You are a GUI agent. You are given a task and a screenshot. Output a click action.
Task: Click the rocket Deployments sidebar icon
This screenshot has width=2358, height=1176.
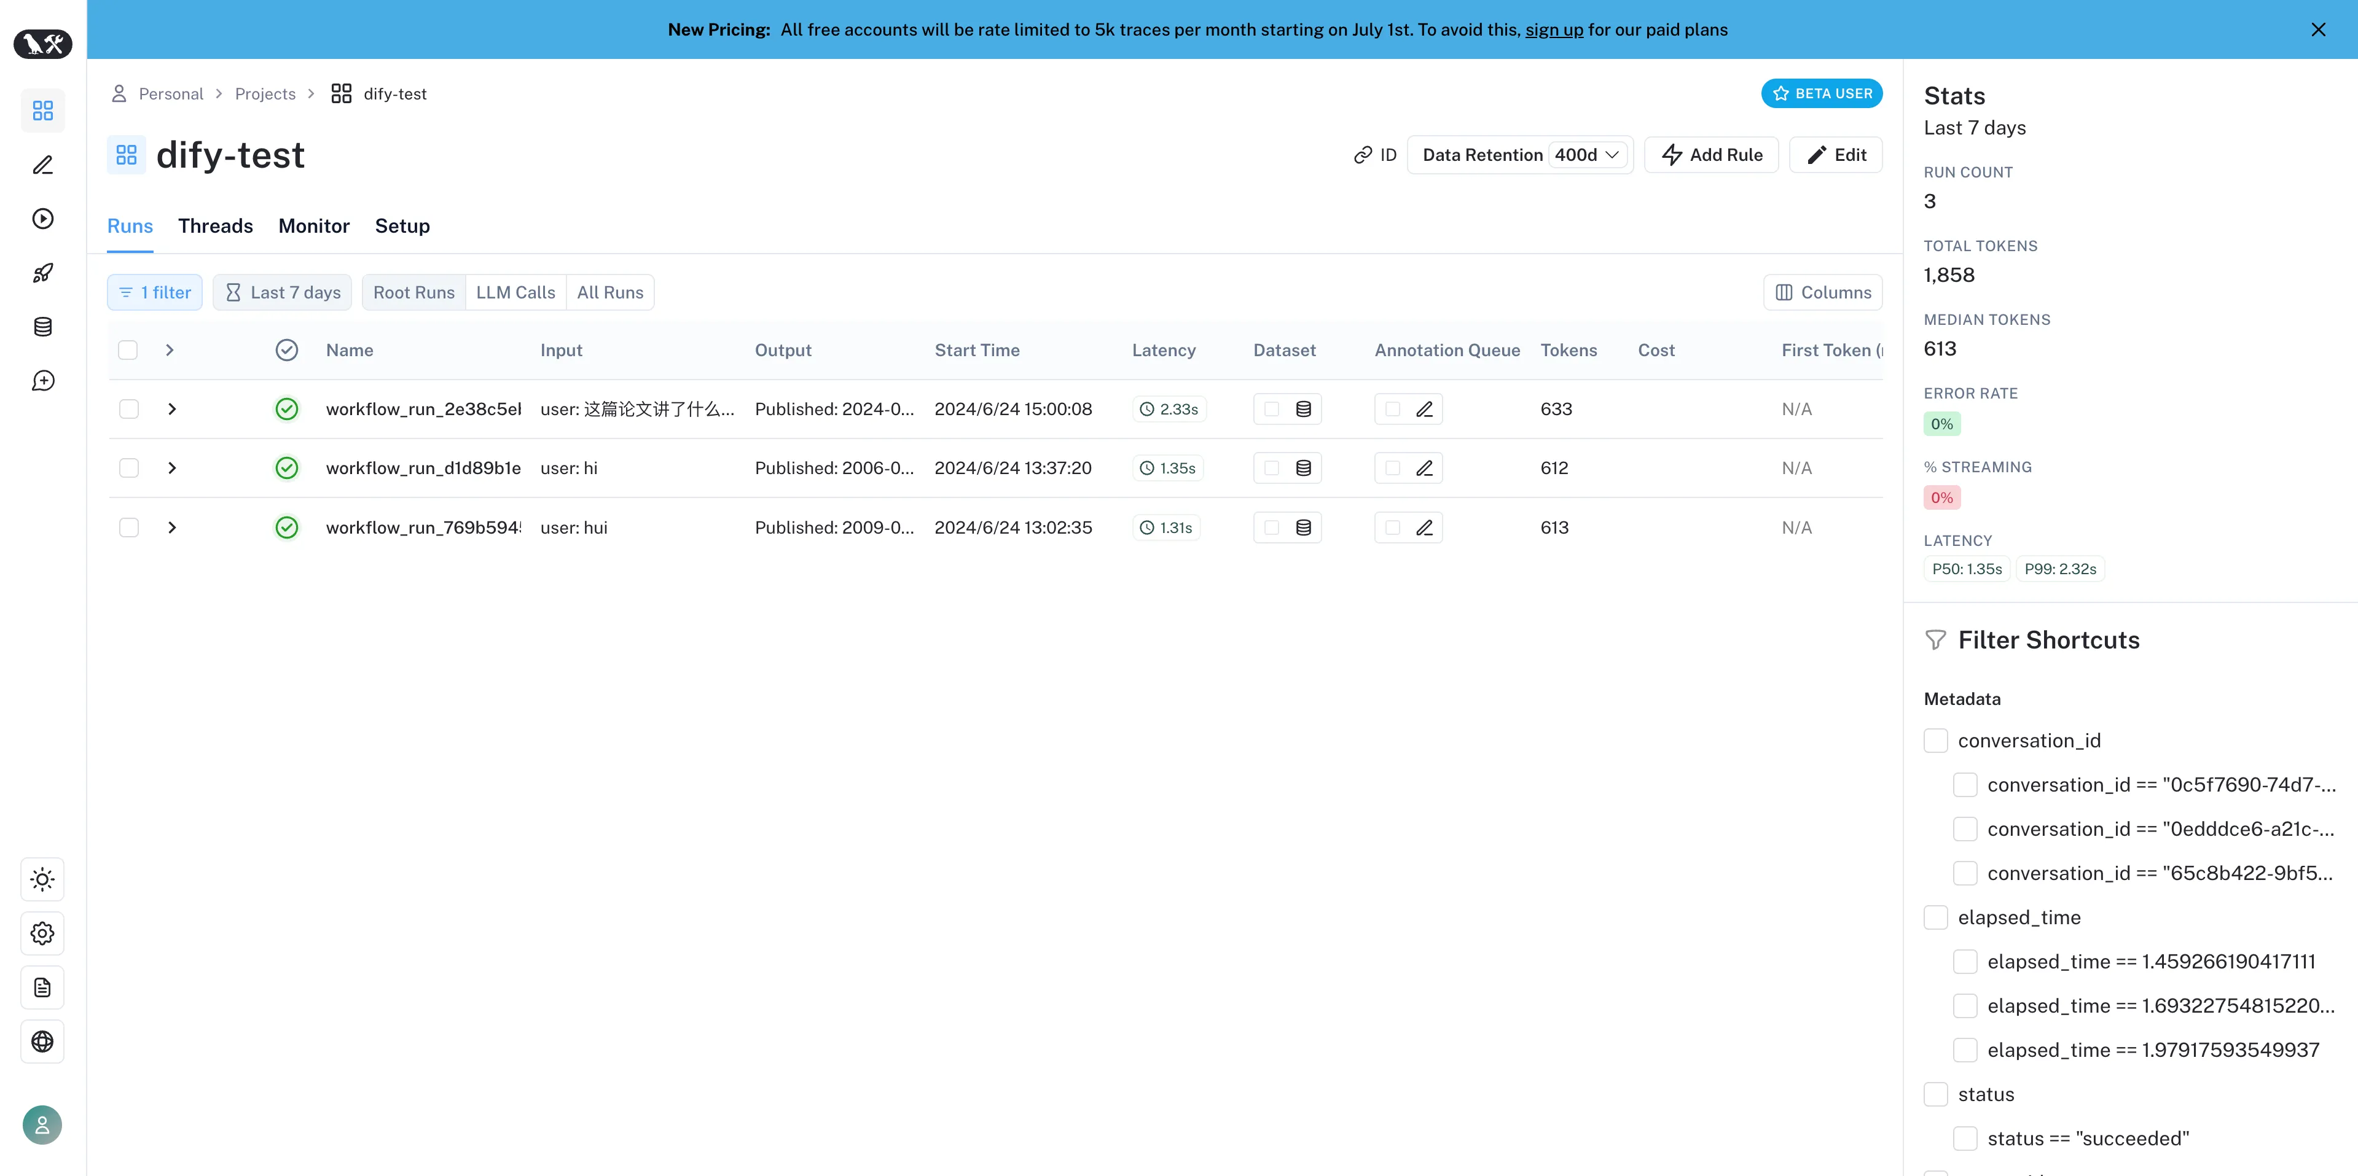pos(43,273)
